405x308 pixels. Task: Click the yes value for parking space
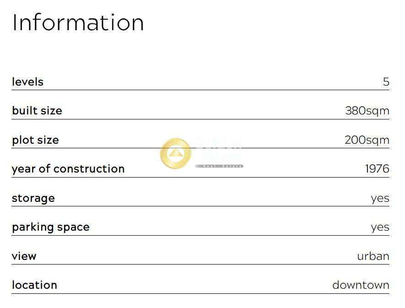pyautogui.click(x=380, y=227)
